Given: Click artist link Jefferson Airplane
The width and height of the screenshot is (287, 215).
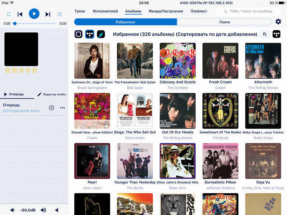Looking at the screenshot, I should pyautogui.click(x=220, y=188).
